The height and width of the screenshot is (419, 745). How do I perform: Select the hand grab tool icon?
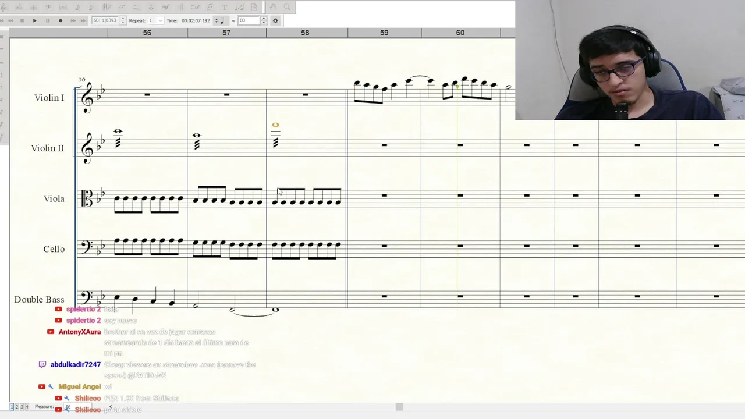272,8
